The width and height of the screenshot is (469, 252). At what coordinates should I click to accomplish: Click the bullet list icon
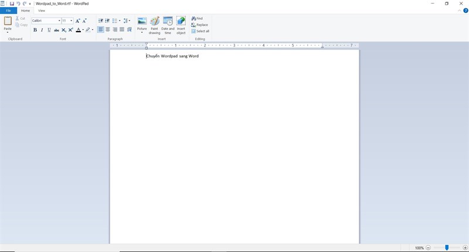114,21
